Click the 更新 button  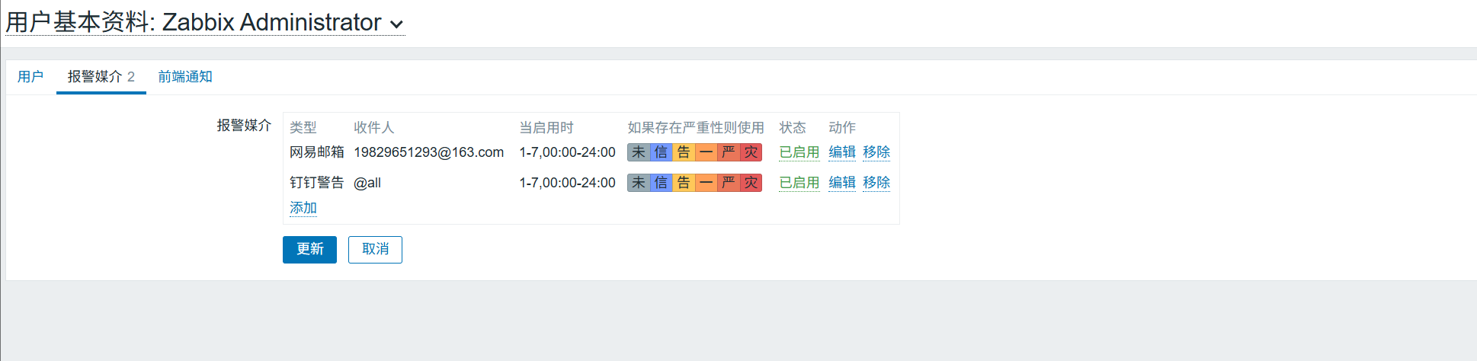click(309, 249)
